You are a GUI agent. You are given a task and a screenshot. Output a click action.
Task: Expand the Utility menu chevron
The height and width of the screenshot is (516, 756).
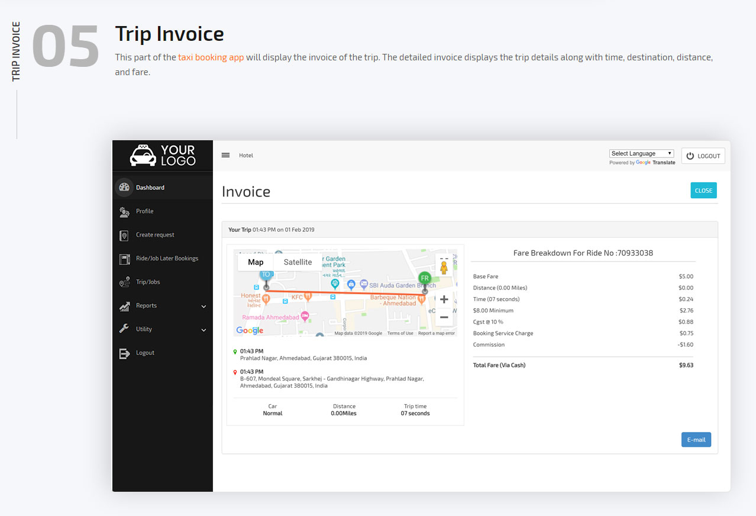(x=203, y=330)
